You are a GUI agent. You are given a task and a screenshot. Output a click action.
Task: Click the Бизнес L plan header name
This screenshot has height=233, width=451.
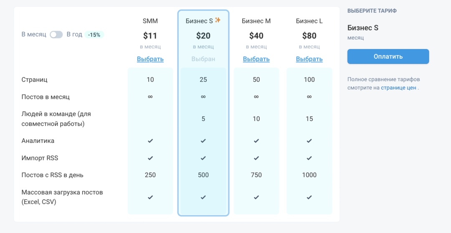309,21
